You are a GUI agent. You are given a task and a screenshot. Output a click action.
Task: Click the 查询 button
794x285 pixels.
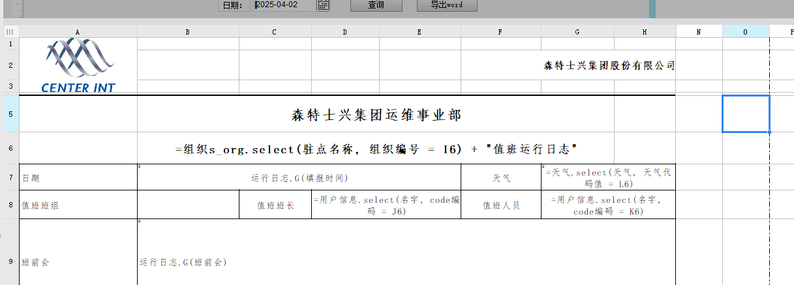(x=376, y=5)
